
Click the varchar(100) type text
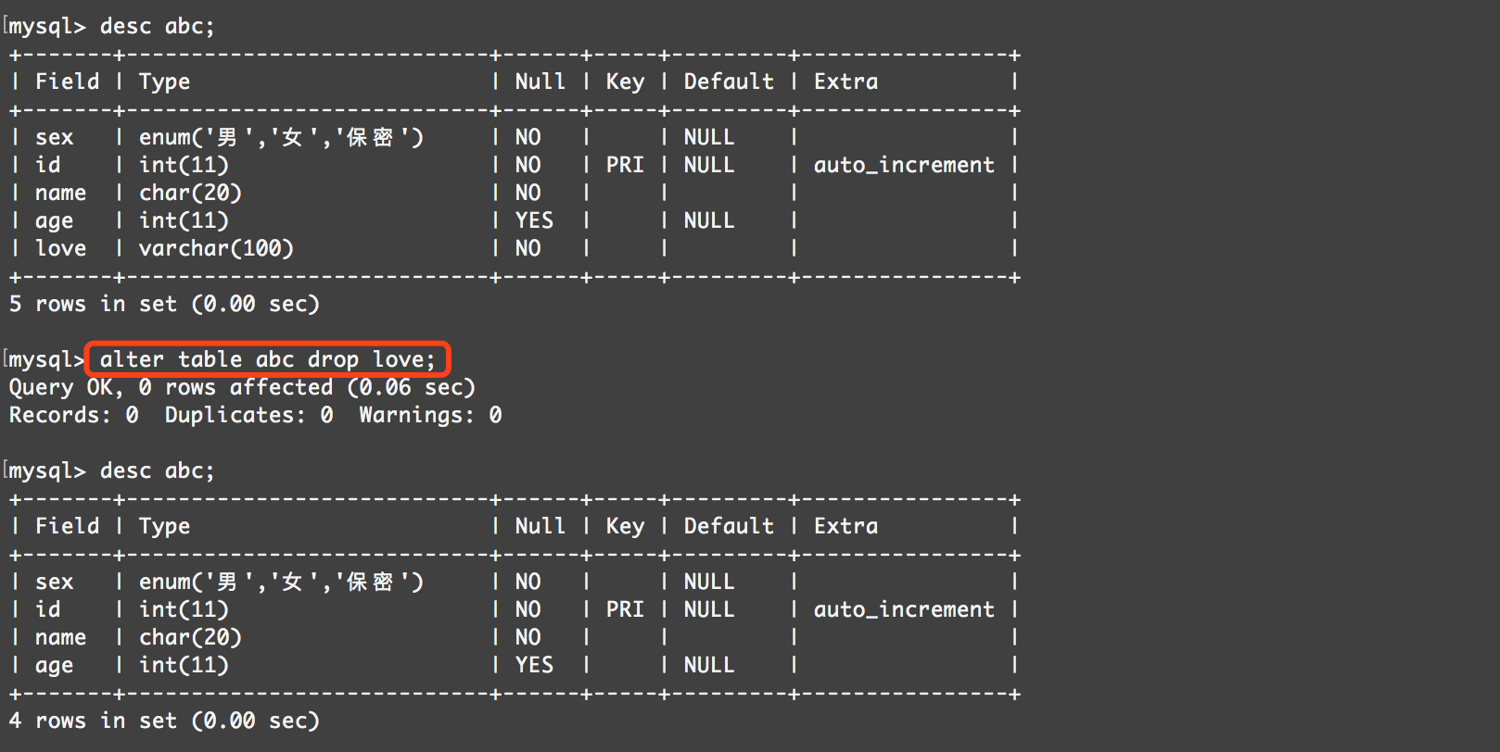(216, 248)
